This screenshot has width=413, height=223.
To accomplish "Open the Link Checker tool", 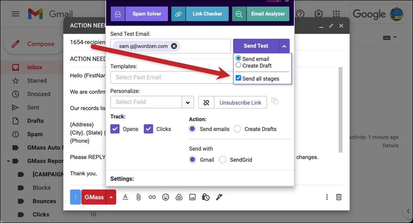I will click(207, 14).
